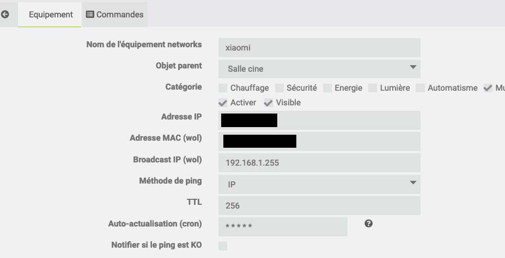This screenshot has width=505, height=258.
Task: Toggle the Visible checkbox
Action: tap(269, 103)
